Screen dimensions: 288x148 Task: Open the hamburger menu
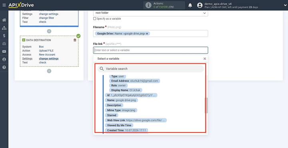click(x=4, y=5)
